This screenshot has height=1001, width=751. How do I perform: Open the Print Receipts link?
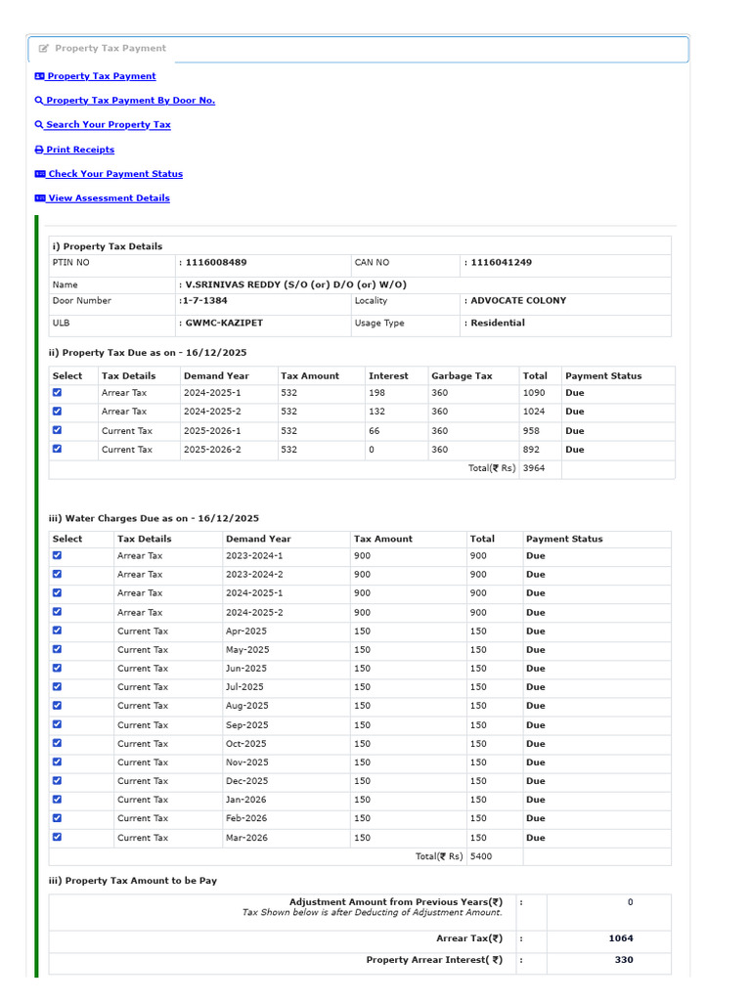(80, 150)
